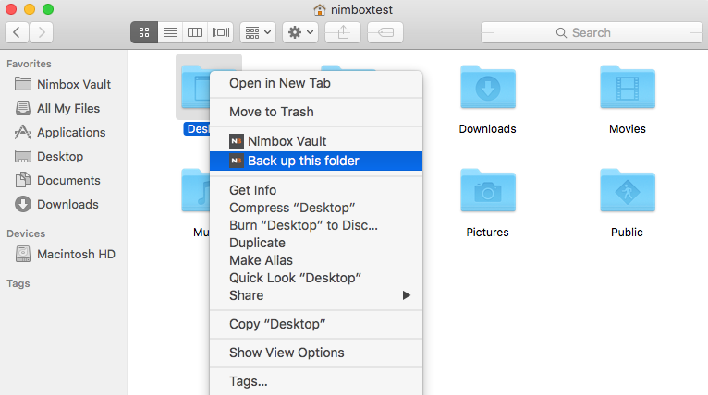This screenshot has width=708, height=395.
Task: Choose Copy "Desktop"
Action: click(316, 324)
